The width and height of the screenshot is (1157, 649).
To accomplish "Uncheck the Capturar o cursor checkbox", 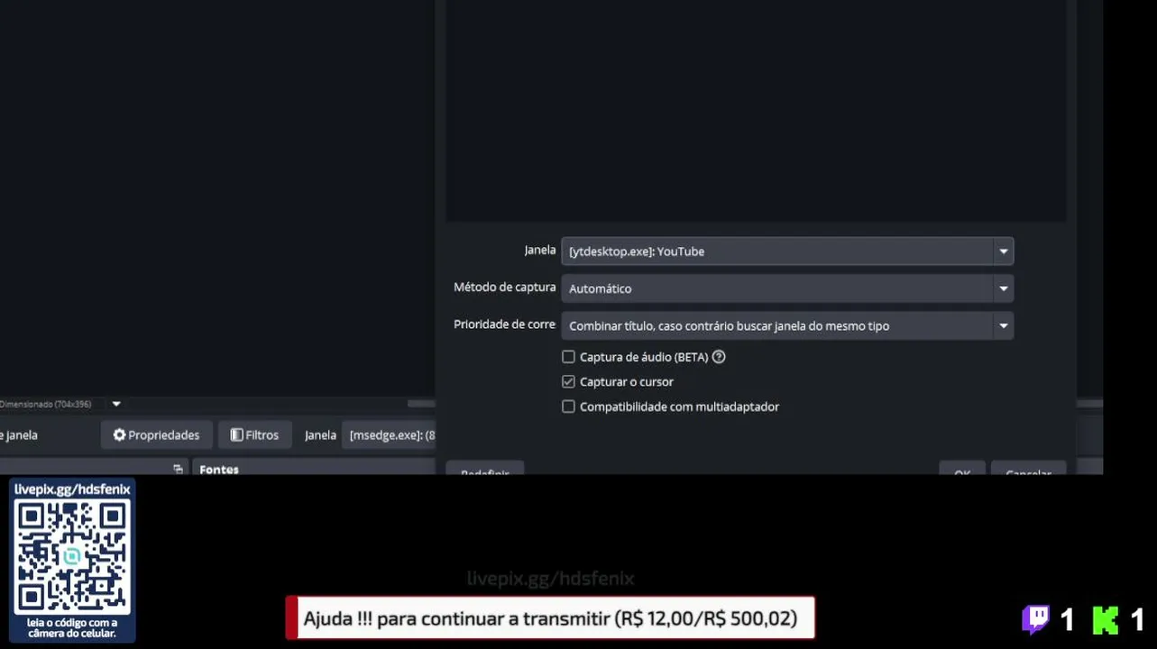I will 568,381.
